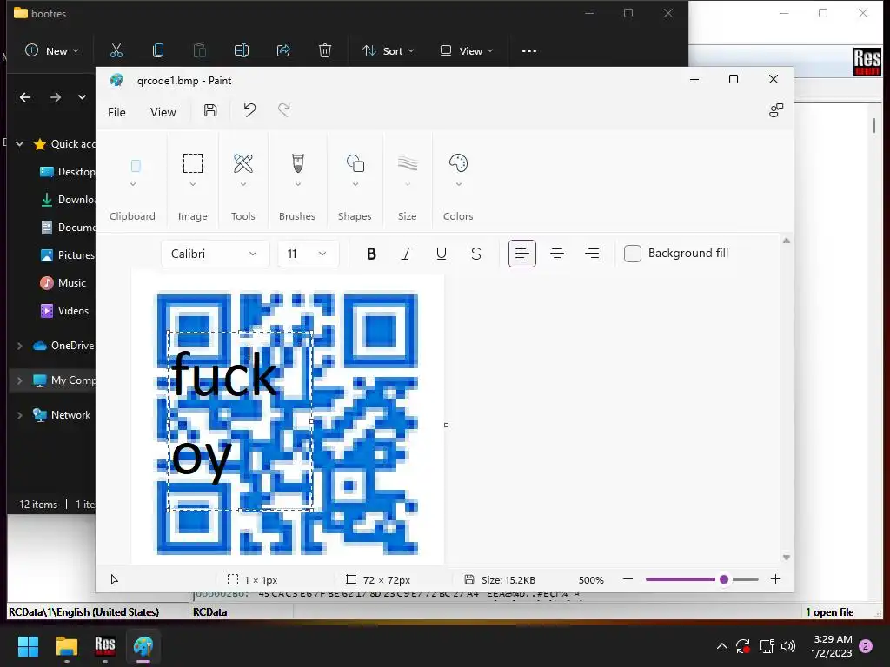
Task: Click Share icon in File Explorer toolbar
Action: tap(283, 51)
